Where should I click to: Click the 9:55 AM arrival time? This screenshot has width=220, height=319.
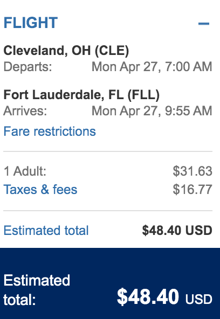[188, 111]
